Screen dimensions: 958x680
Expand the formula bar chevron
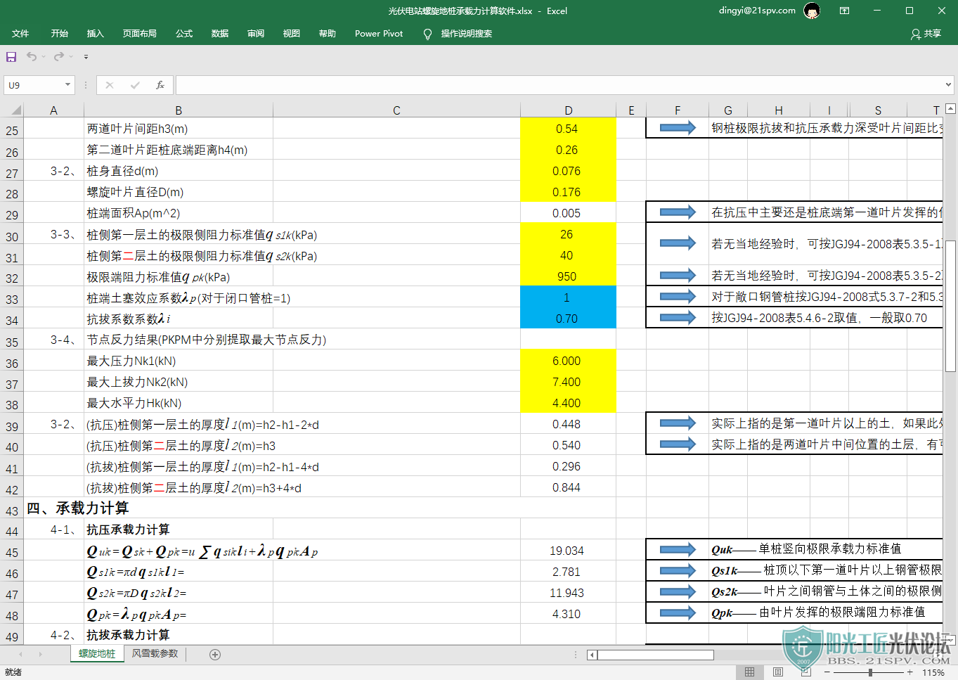click(x=947, y=85)
